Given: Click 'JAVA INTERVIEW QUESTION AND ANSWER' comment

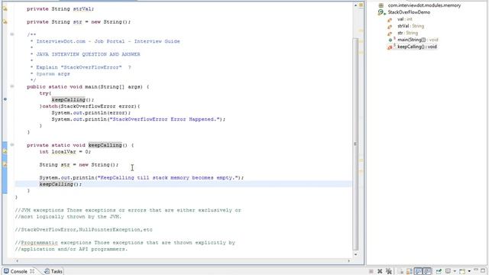Looking at the screenshot, I should pyautogui.click(x=89, y=54).
